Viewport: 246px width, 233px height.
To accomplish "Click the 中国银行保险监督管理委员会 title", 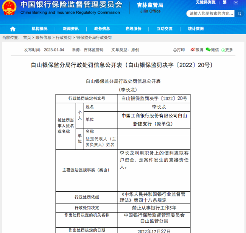I will [72, 5].
